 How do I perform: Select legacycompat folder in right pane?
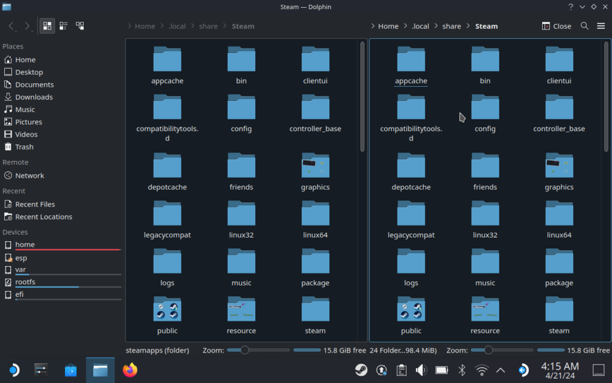(x=411, y=220)
